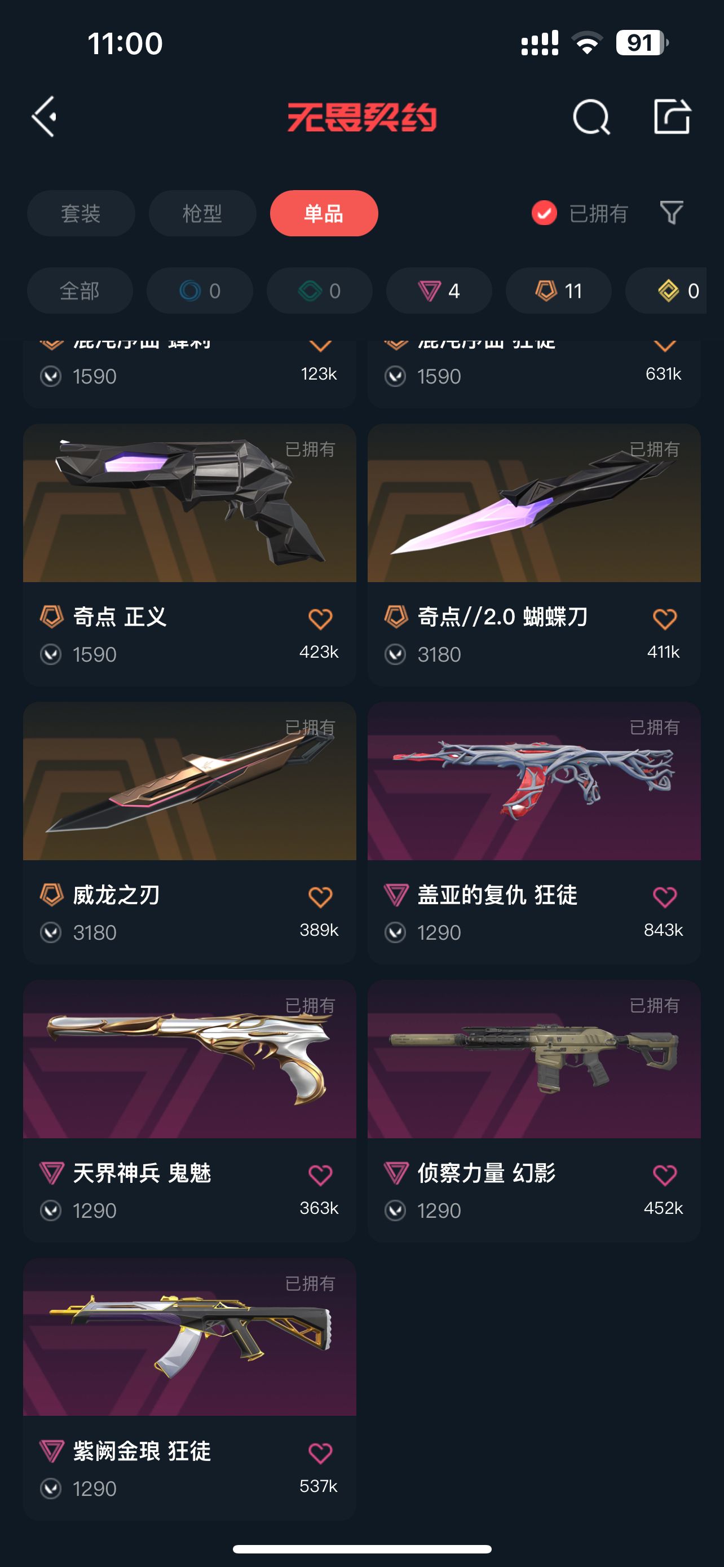Switch to the 枪型 tab
724x1567 pixels.
pos(202,214)
